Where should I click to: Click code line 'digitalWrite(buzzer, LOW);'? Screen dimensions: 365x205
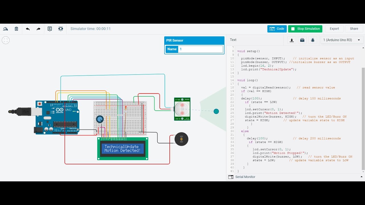[277, 157]
